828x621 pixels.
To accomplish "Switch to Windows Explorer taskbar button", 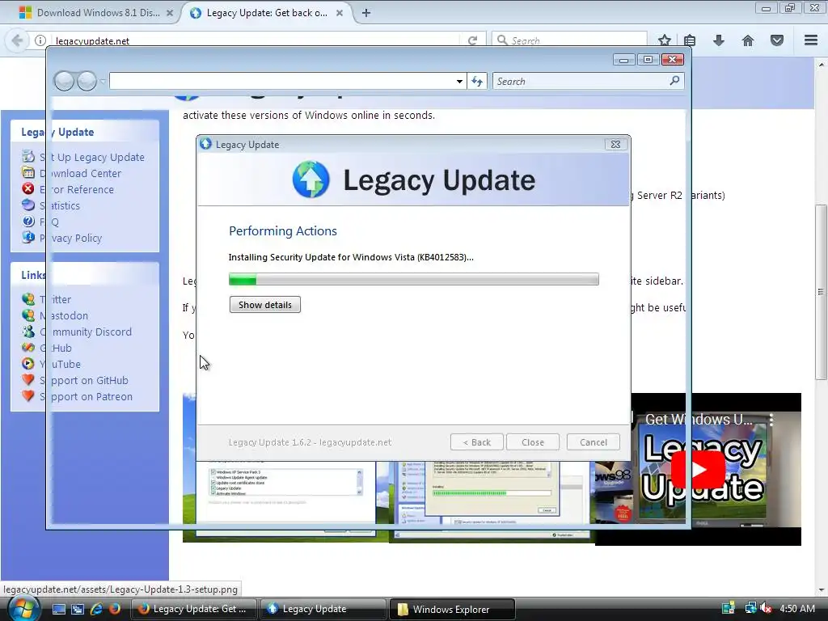I will click(452, 609).
